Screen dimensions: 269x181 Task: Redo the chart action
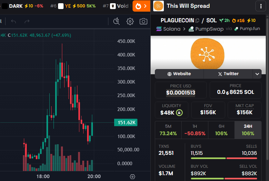[27, 21]
